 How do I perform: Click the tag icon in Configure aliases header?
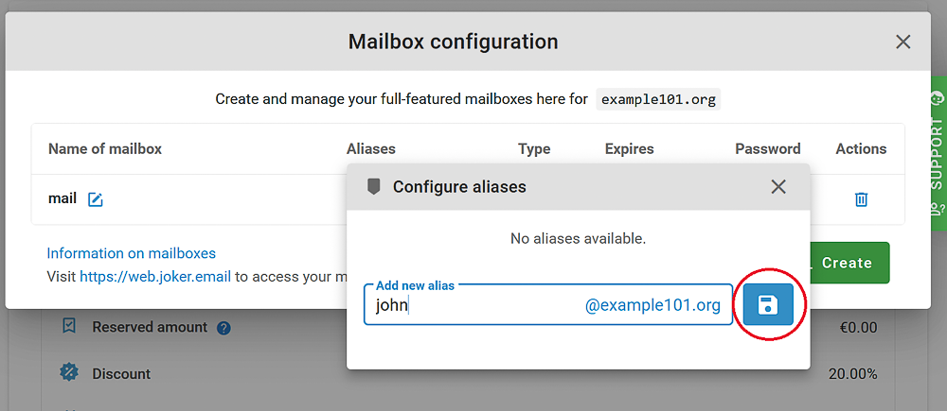point(374,186)
